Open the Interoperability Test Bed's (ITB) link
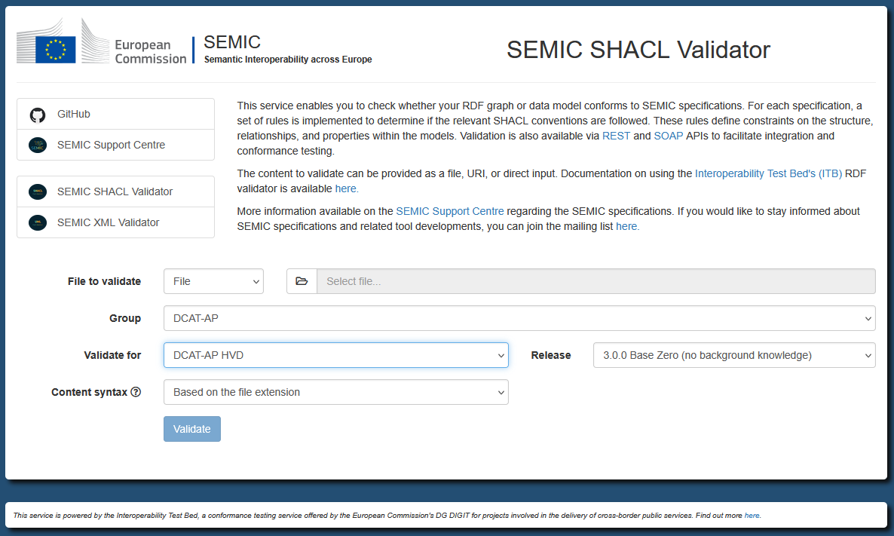Viewport: 894px width, 536px height. (x=769, y=173)
